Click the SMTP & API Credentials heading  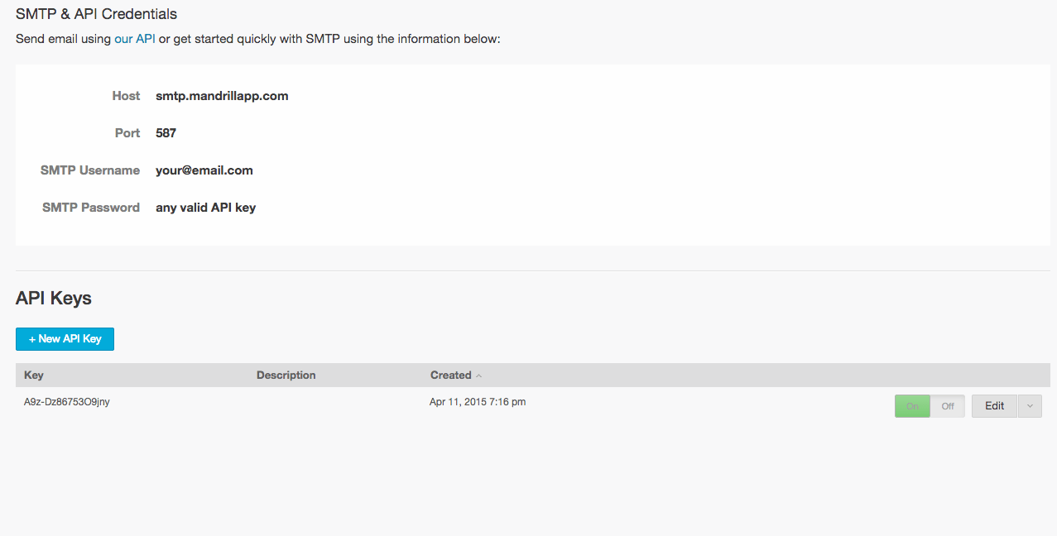pyautogui.click(x=96, y=14)
